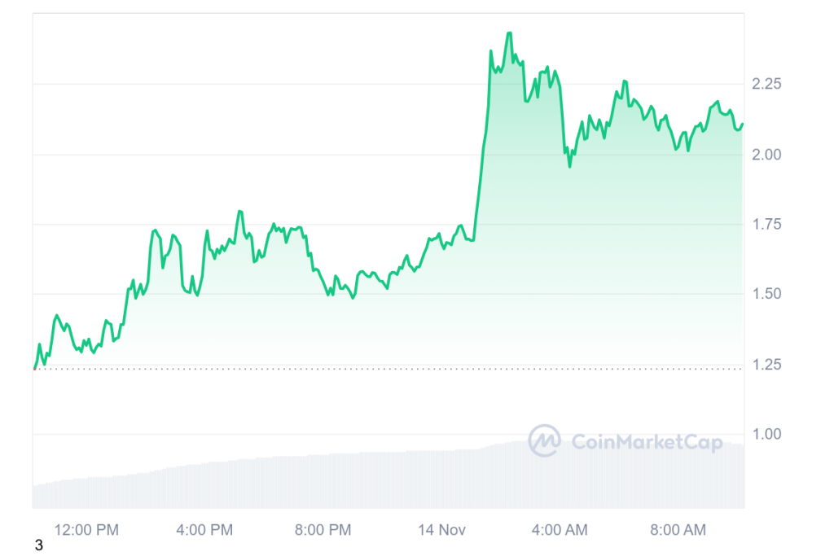The height and width of the screenshot is (556, 834).
Task: Select the 8:00 PM time label
Action: click(x=323, y=530)
